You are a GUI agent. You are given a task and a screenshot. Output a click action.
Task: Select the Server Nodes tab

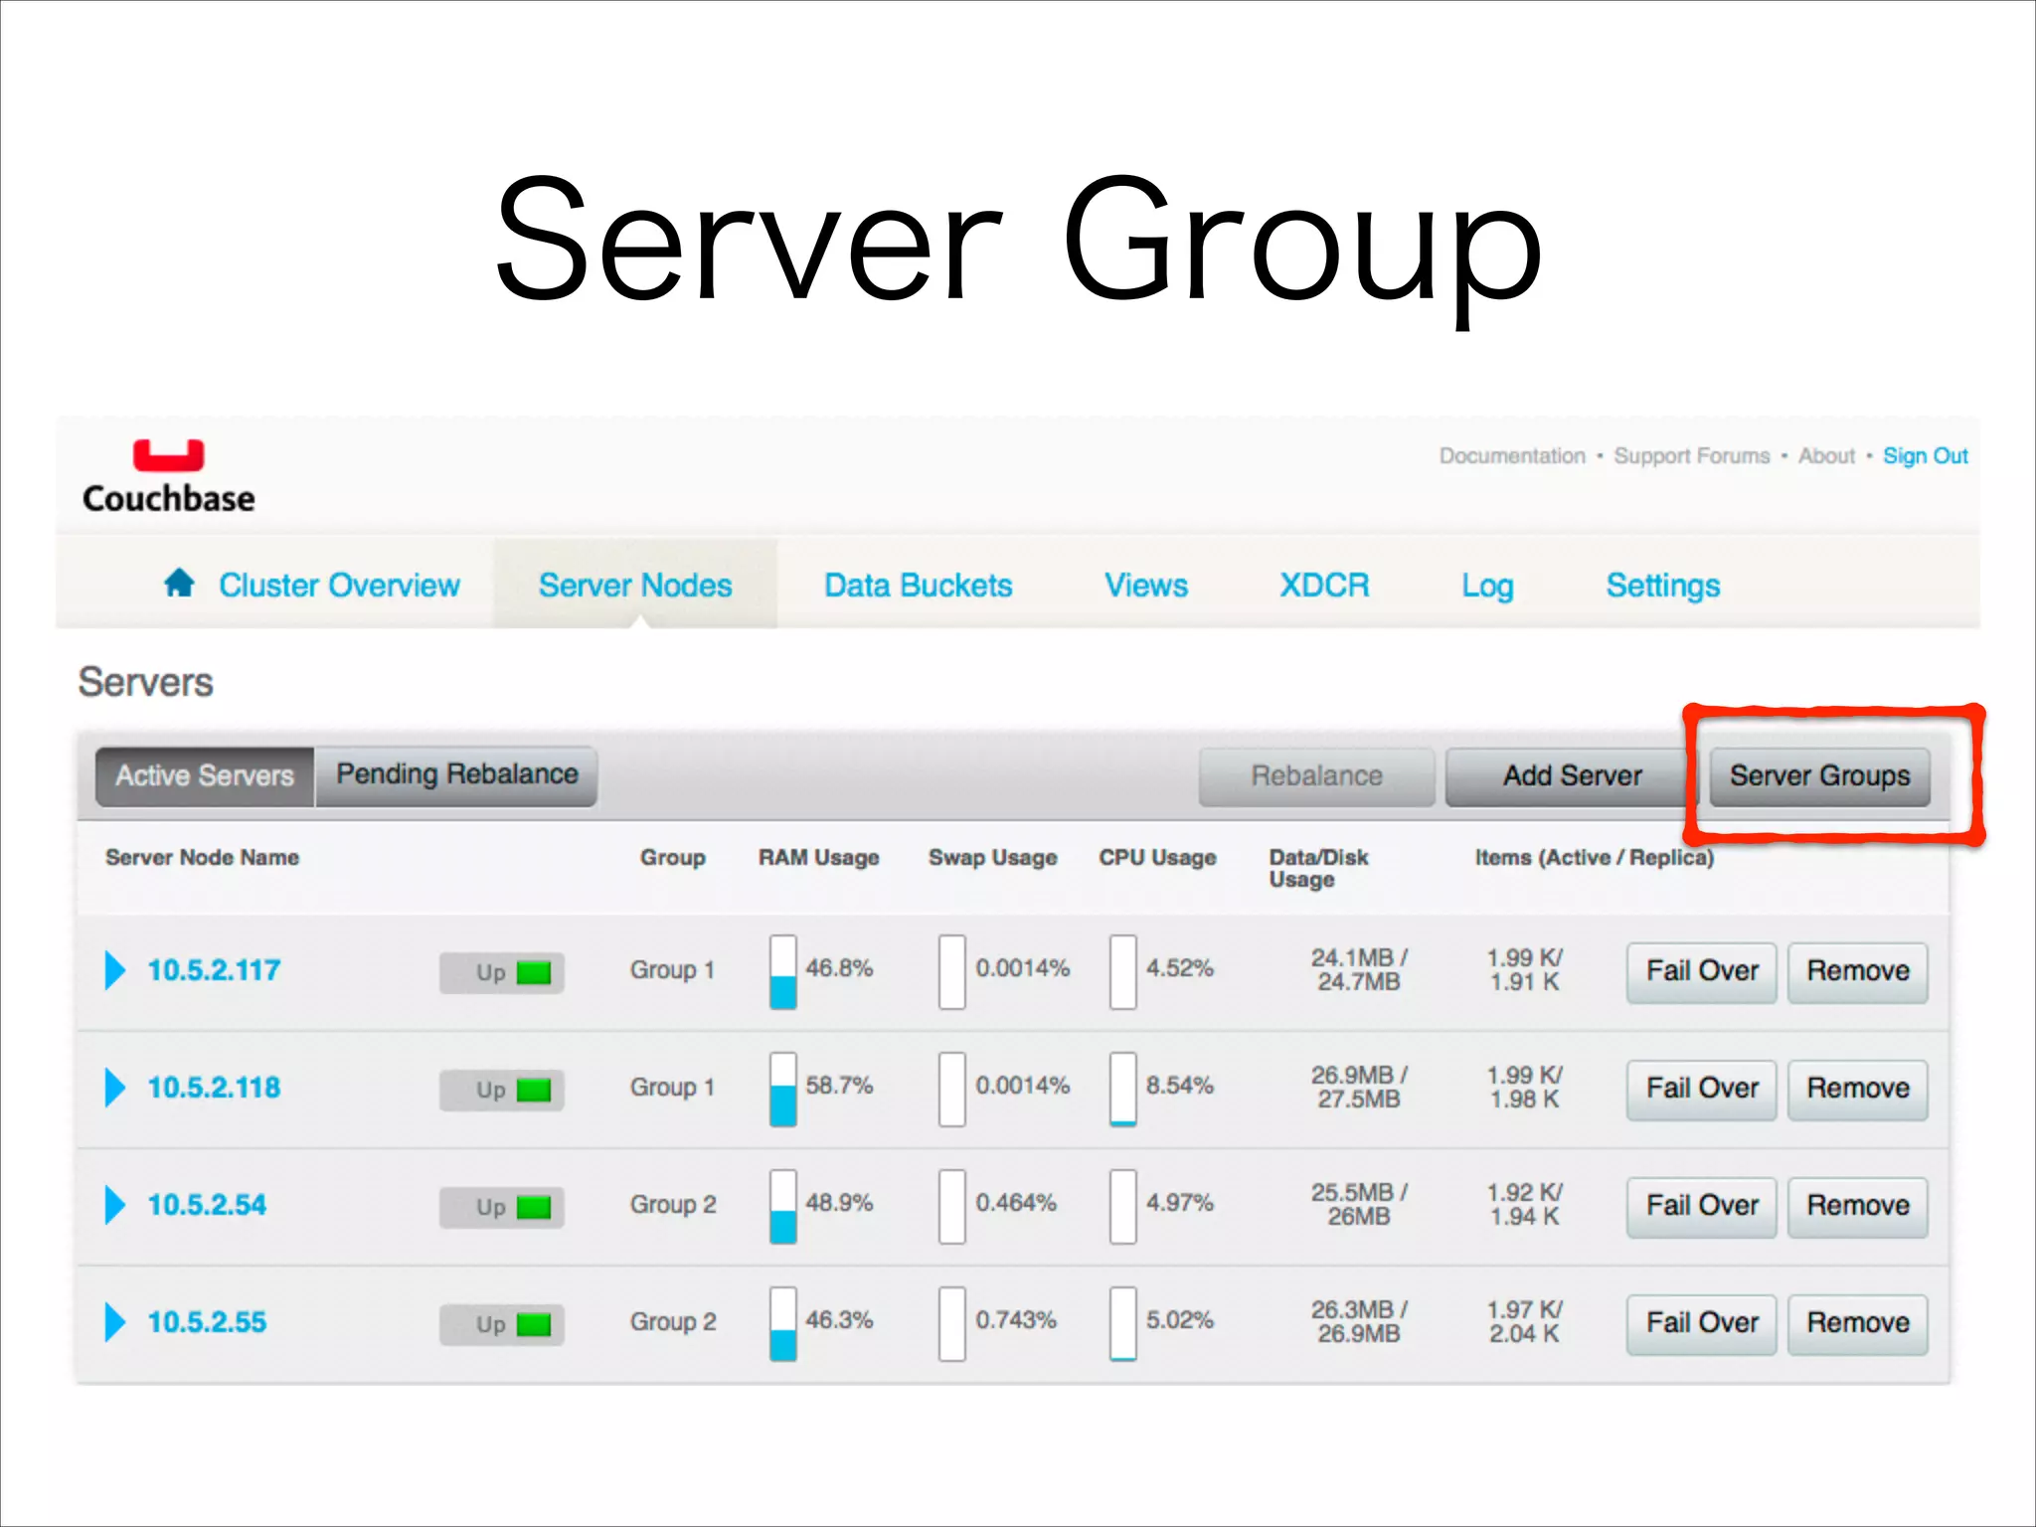pyautogui.click(x=635, y=585)
